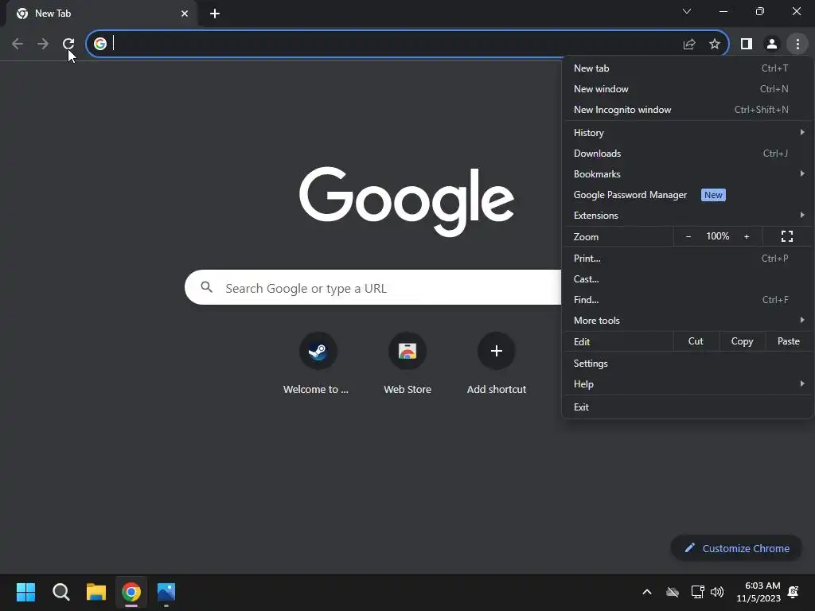Enter full screen mode icon
Viewport: 815px width, 611px height.
(787, 236)
